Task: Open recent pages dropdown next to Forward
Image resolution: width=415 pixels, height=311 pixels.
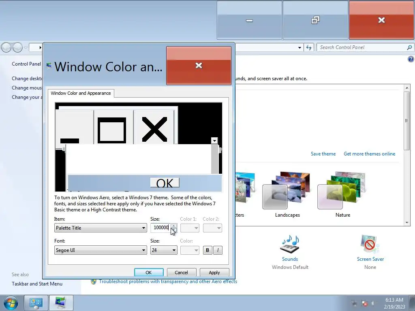Action: [x=26, y=48]
